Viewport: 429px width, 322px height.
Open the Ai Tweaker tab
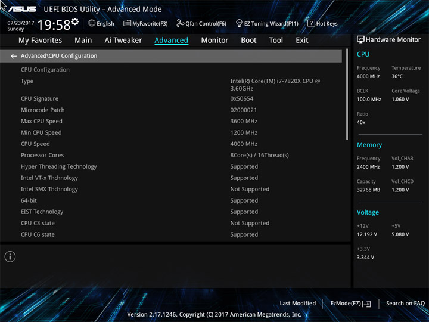pyautogui.click(x=123, y=41)
